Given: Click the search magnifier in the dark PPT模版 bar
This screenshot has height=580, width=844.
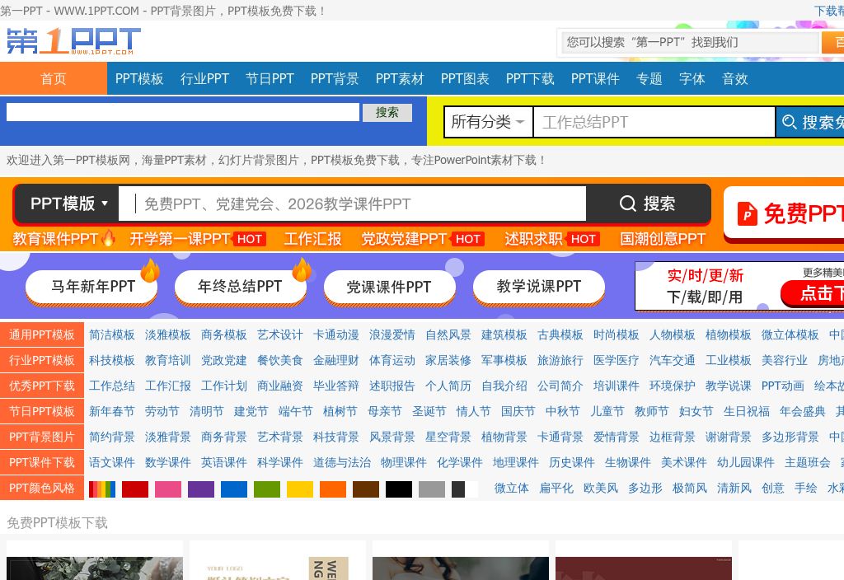Looking at the screenshot, I should click(x=627, y=203).
